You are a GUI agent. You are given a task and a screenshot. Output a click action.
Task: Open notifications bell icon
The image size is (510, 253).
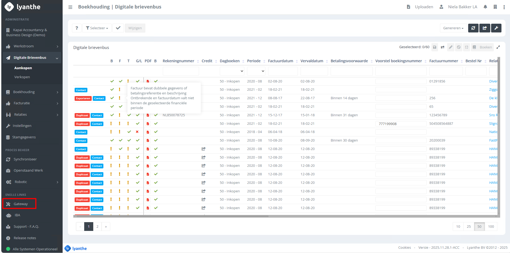tap(485, 7)
